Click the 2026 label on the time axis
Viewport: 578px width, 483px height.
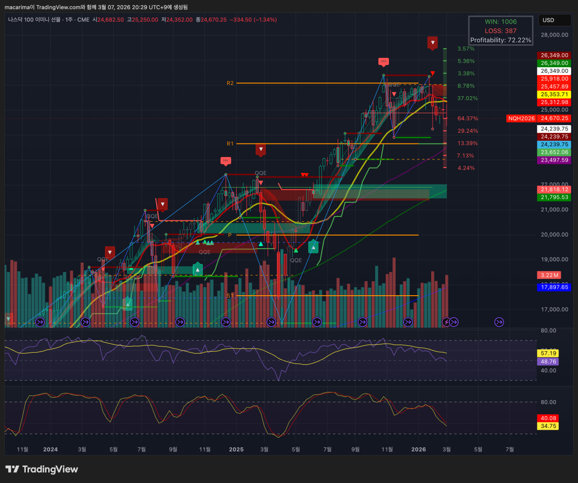click(x=418, y=449)
